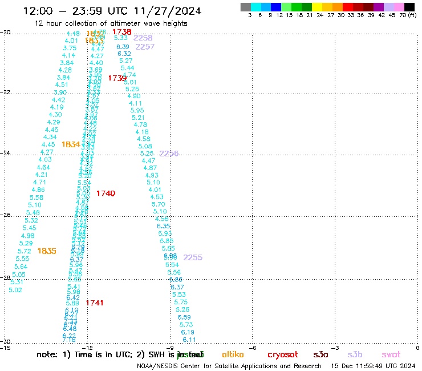The image size is (422, 371).
Task: Click the lavender swatch between 42 and 45 ft
Action: (x=388, y=7)
